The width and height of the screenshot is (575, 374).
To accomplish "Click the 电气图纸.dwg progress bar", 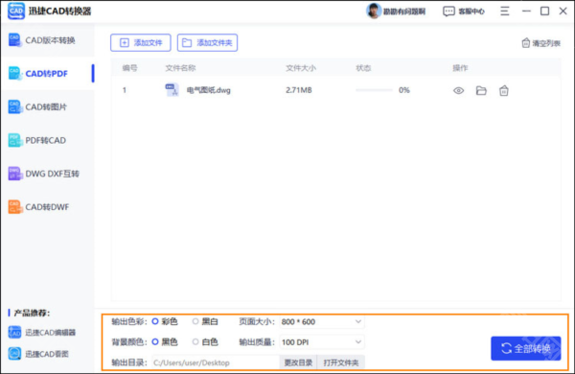I will 374,90.
